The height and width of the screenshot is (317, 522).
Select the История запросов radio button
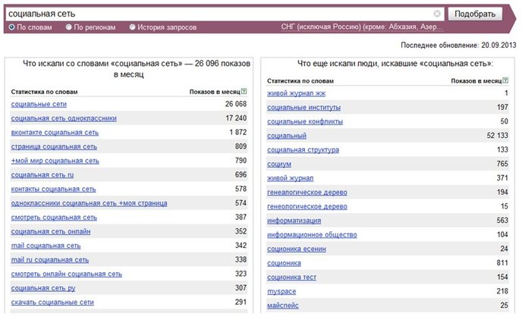coord(132,27)
